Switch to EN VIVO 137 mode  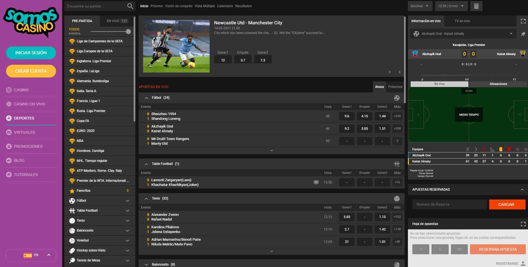(117, 21)
